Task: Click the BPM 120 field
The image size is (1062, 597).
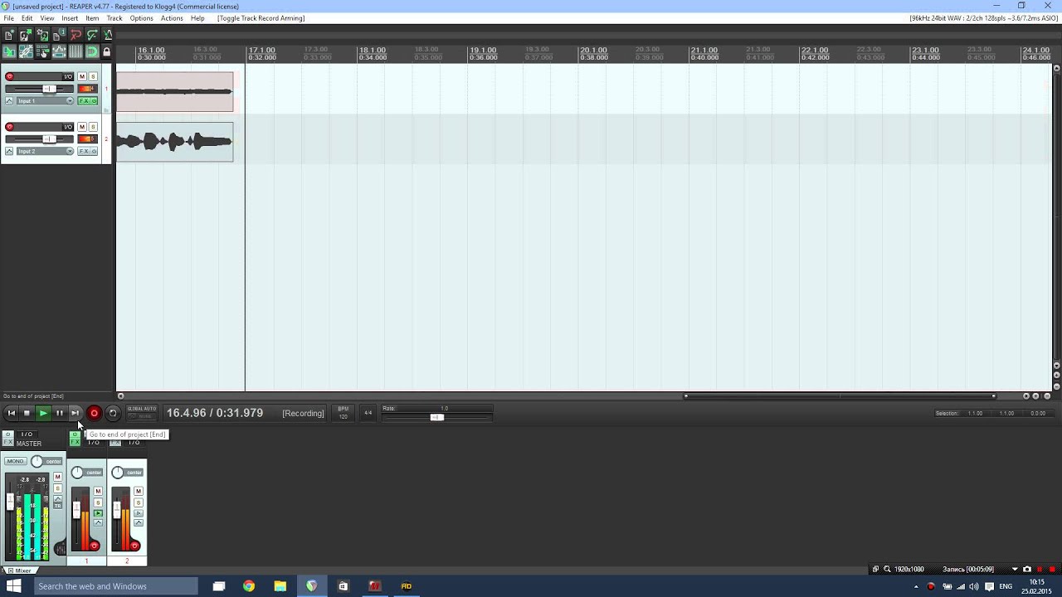Action: tap(343, 413)
